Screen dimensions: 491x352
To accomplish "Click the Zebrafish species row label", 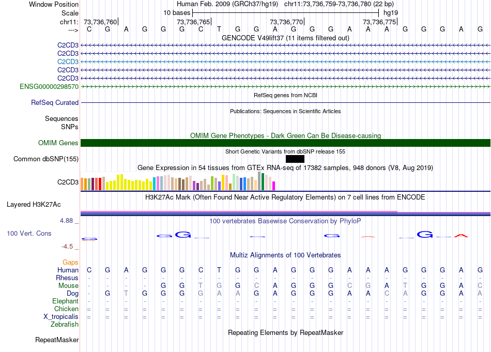I will (x=65, y=325).
